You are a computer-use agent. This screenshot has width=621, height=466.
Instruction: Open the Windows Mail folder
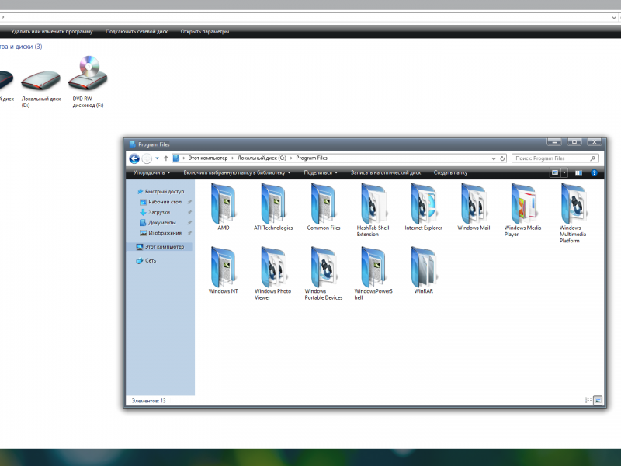pyautogui.click(x=474, y=207)
